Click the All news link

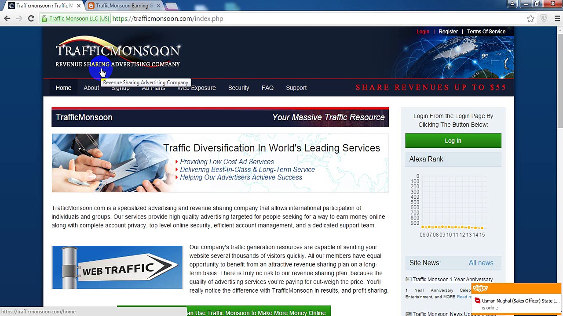tap(483, 263)
